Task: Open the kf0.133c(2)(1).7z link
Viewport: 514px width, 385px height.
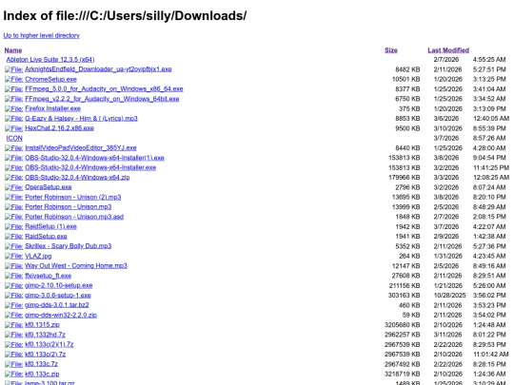Action: (49, 344)
